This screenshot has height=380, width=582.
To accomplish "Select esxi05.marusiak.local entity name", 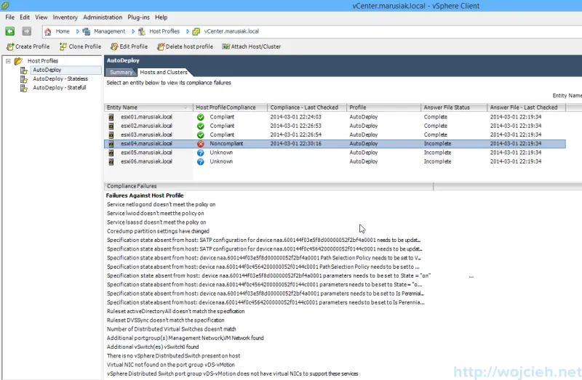I will (x=147, y=153).
